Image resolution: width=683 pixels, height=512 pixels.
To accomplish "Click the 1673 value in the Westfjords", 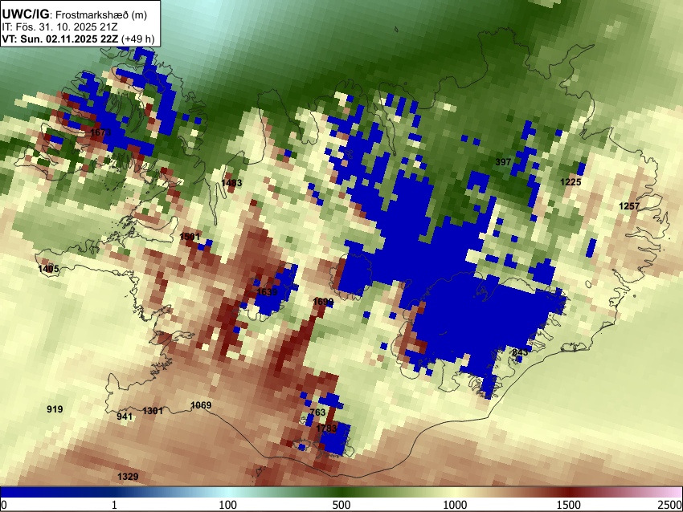I will pyautogui.click(x=100, y=132).
